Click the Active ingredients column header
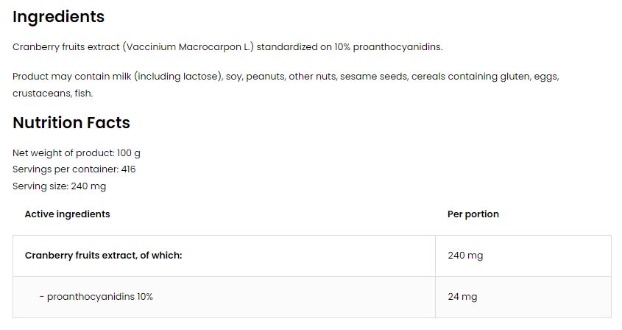622x330 pixels. coord(67,214)
